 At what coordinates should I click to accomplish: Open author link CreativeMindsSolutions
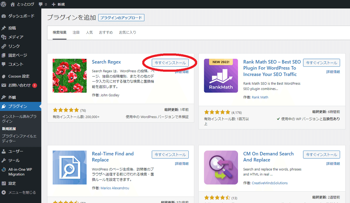point(269,183)
